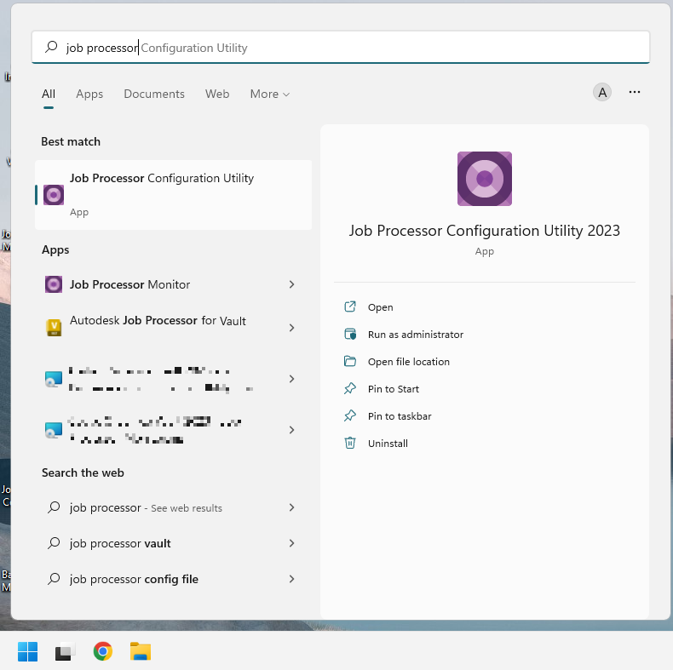Click the magnifier icon beside job processor vault
Screen dimensions: 673x670
point(54,543)
